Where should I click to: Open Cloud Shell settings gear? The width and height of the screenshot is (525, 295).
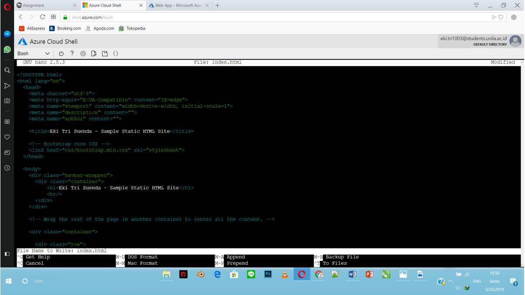pyautogui.click(x=83, y=53)
